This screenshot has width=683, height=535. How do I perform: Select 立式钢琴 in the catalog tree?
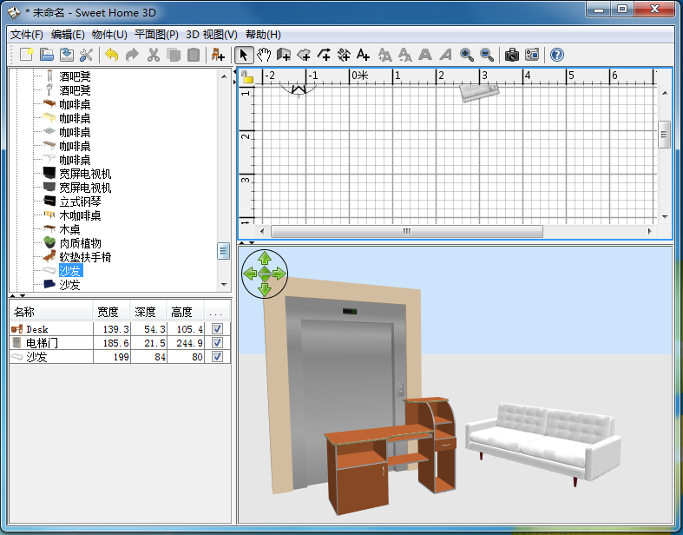click(80, 201)
